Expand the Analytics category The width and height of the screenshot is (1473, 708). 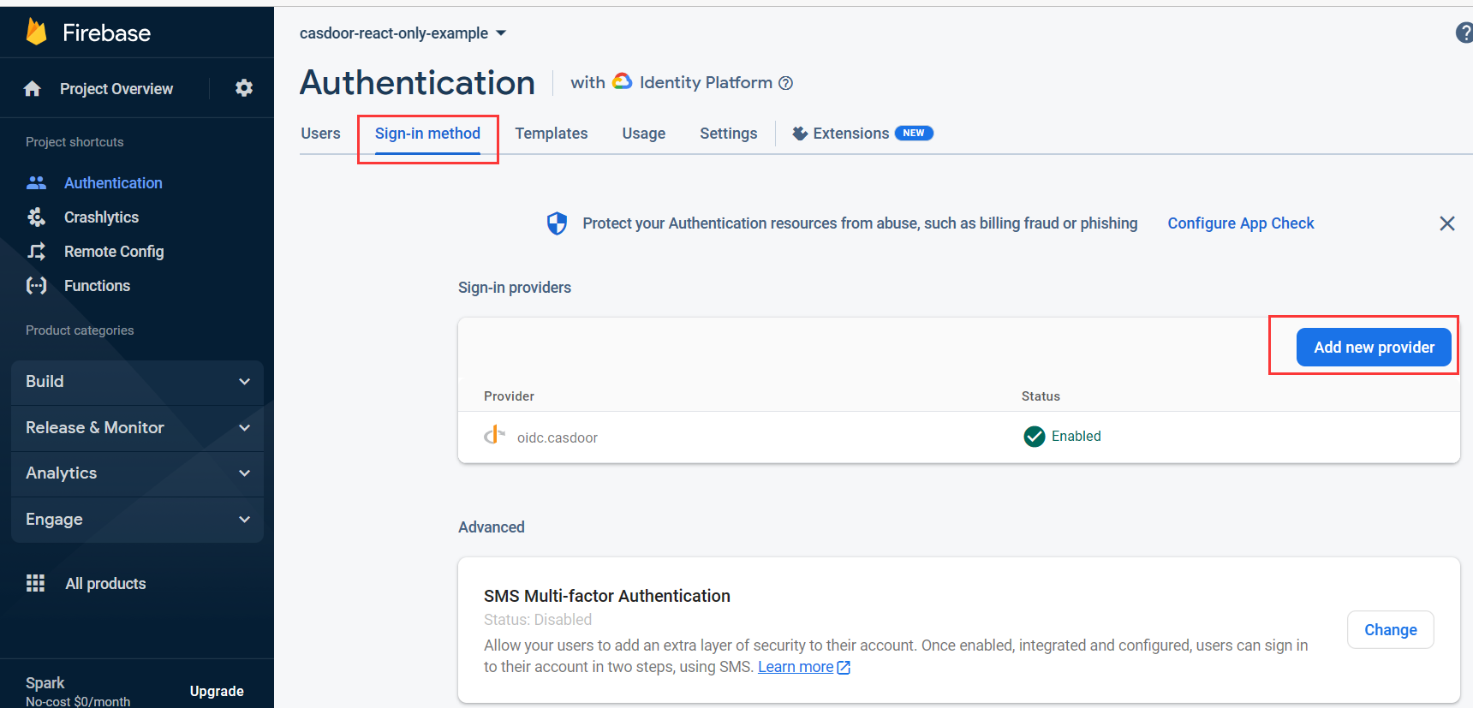click(137, 473)
